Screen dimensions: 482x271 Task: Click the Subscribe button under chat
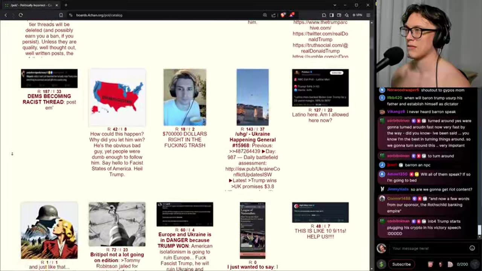(x=401, y=264)
